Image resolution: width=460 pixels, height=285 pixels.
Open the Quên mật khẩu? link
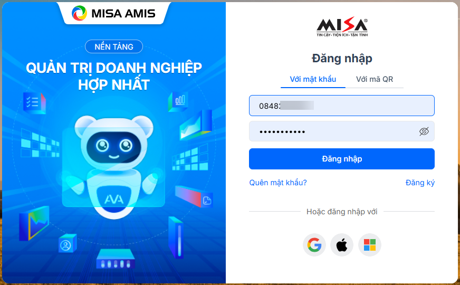click(x=278, y=183)
